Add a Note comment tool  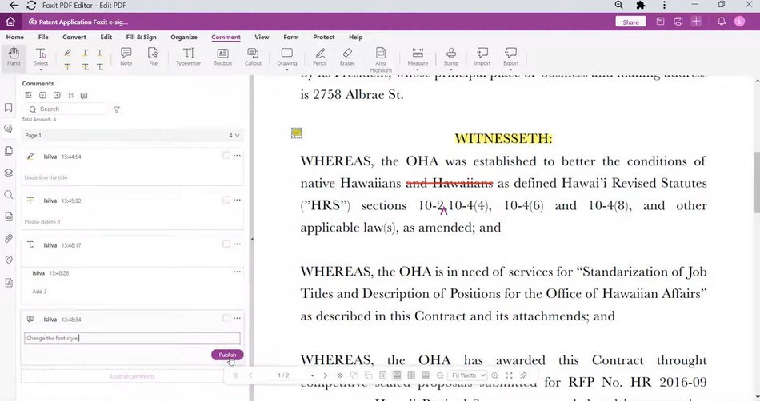click(x=126, y=57)
